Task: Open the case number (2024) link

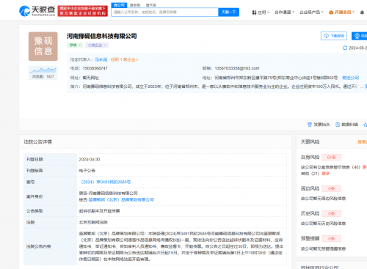Action: pos(106,182)
